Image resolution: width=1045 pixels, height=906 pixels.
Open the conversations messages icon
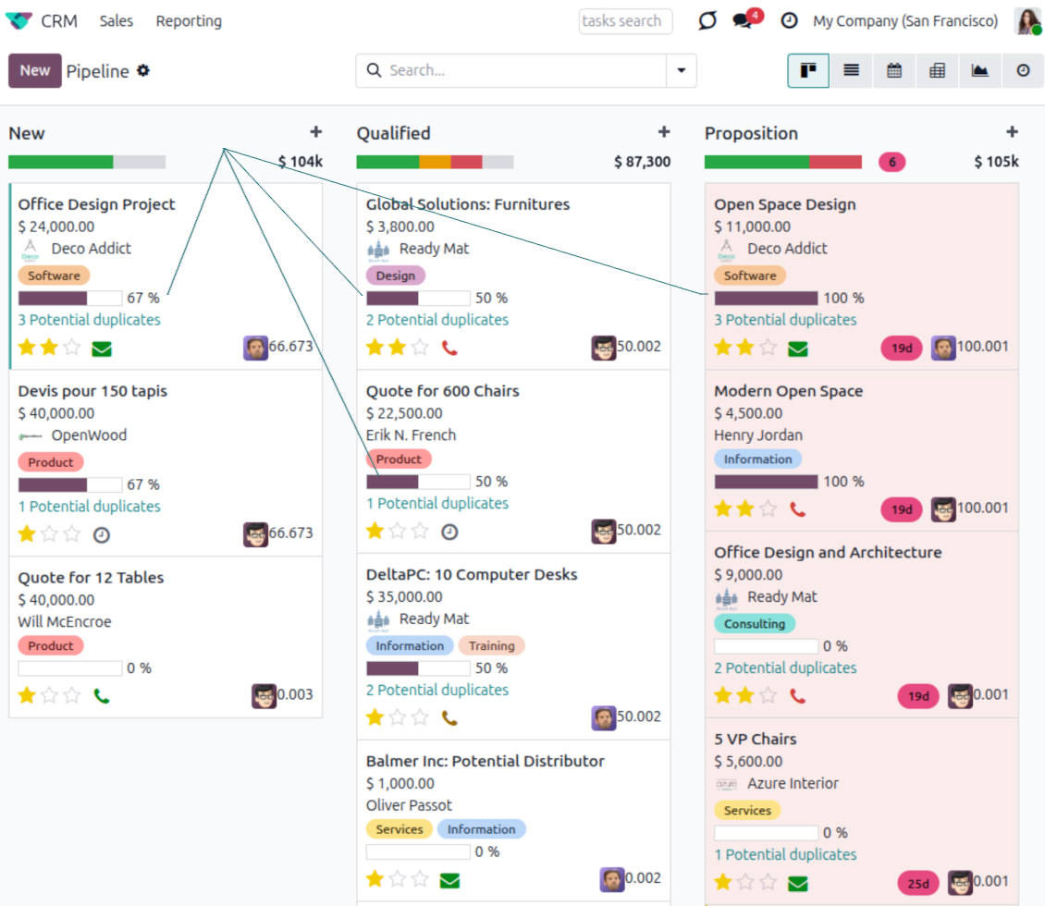coord(743,21)
